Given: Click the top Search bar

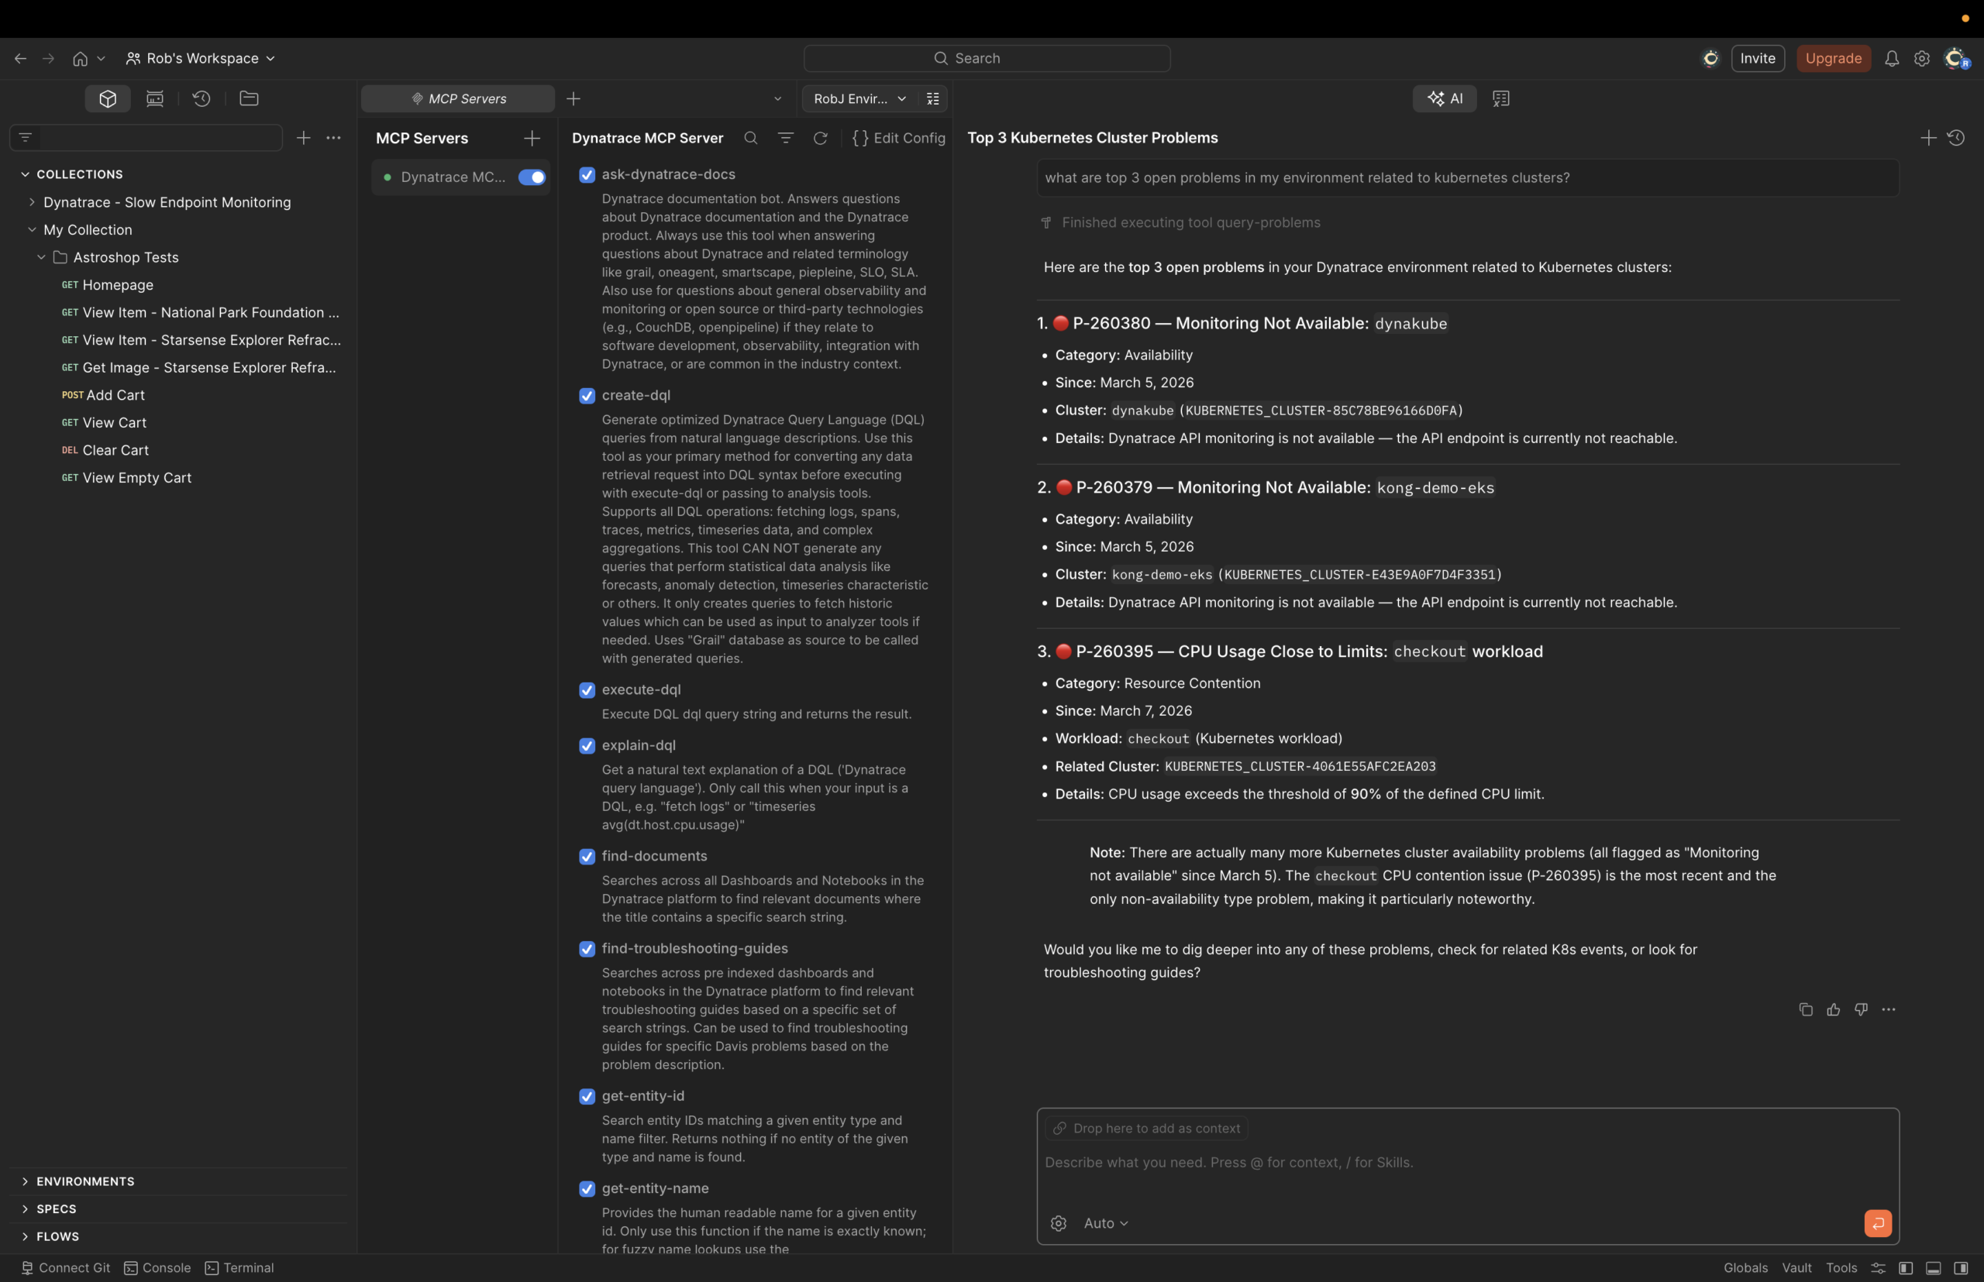Looking at the screenshot, I should [x=986, y=58].
